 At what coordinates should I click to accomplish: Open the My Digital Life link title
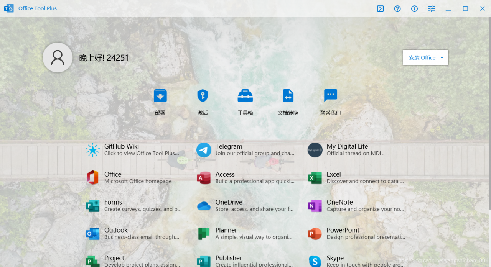pos(347,146)
